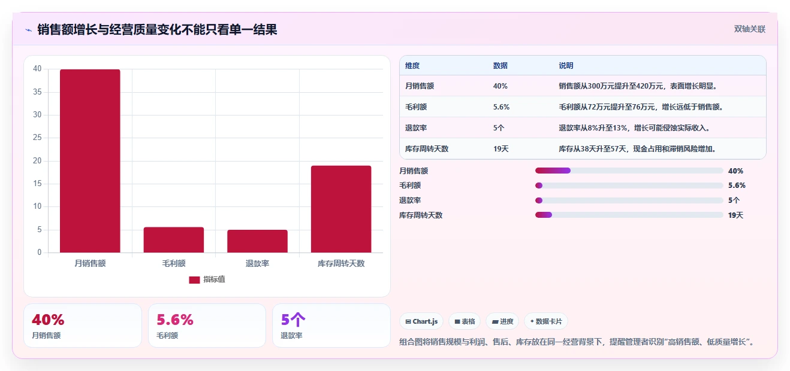Open the 40% 月销售额 data card

pos(83,326)
